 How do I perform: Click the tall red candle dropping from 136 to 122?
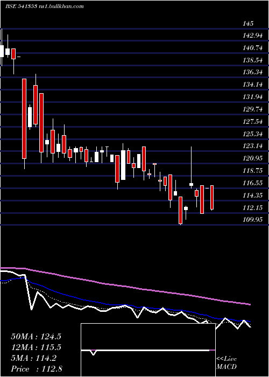(x=24, y=119)
